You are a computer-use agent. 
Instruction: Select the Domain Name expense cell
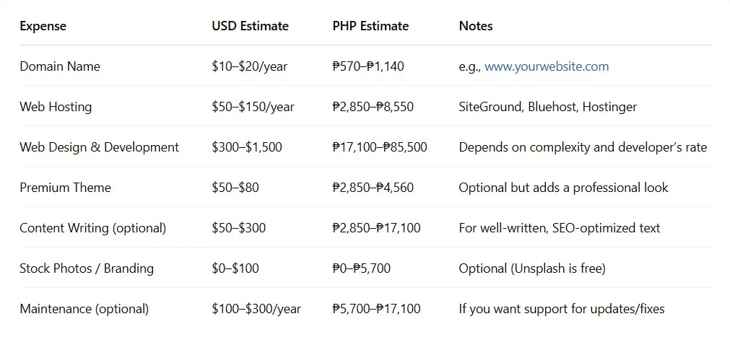(60, 66)
